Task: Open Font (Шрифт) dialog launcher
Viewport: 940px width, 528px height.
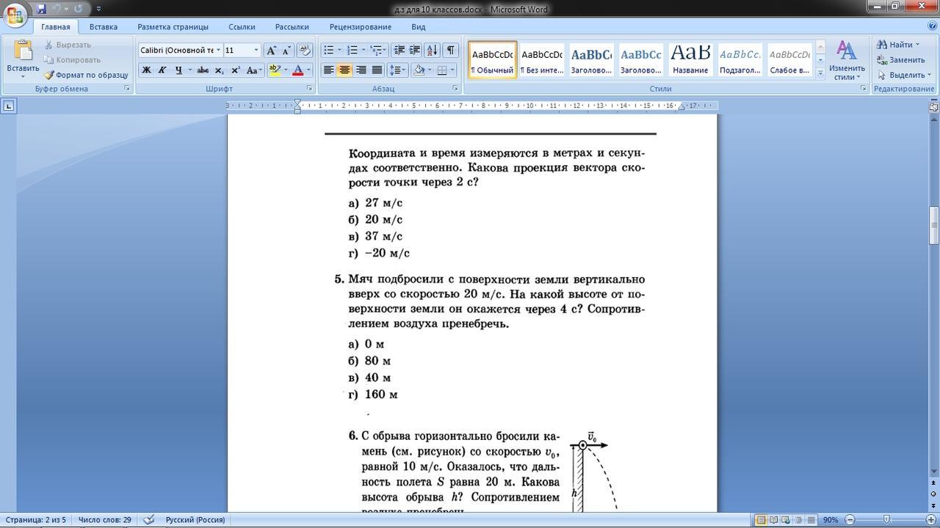Action: tap(309, 89)
